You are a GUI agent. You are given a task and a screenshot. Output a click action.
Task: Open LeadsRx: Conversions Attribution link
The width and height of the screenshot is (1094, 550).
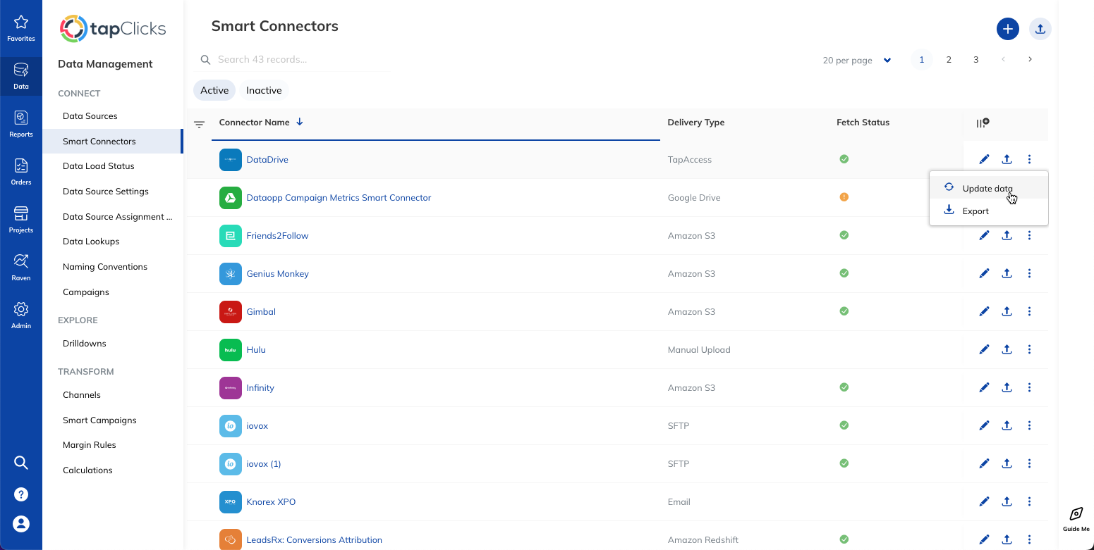(x=314, y=540)
